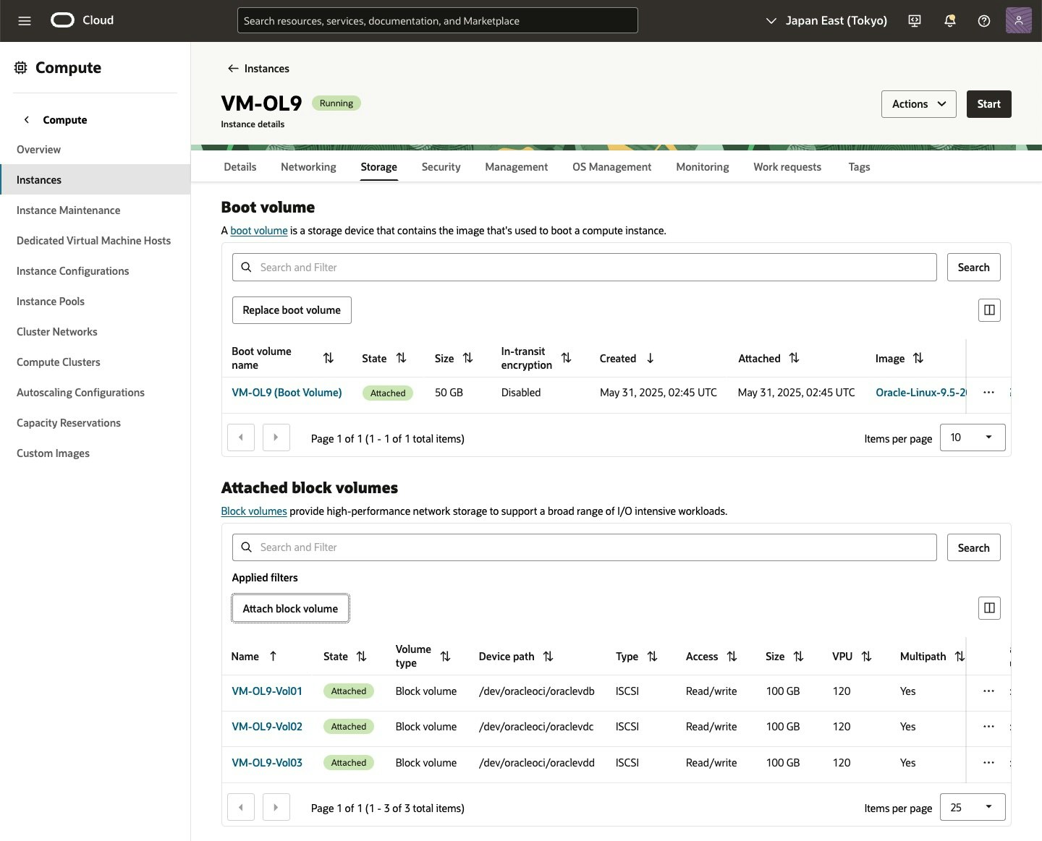Sort boot volume table by Size
This screenshot has width=1042, height=841.
click(x=468, y=358)
